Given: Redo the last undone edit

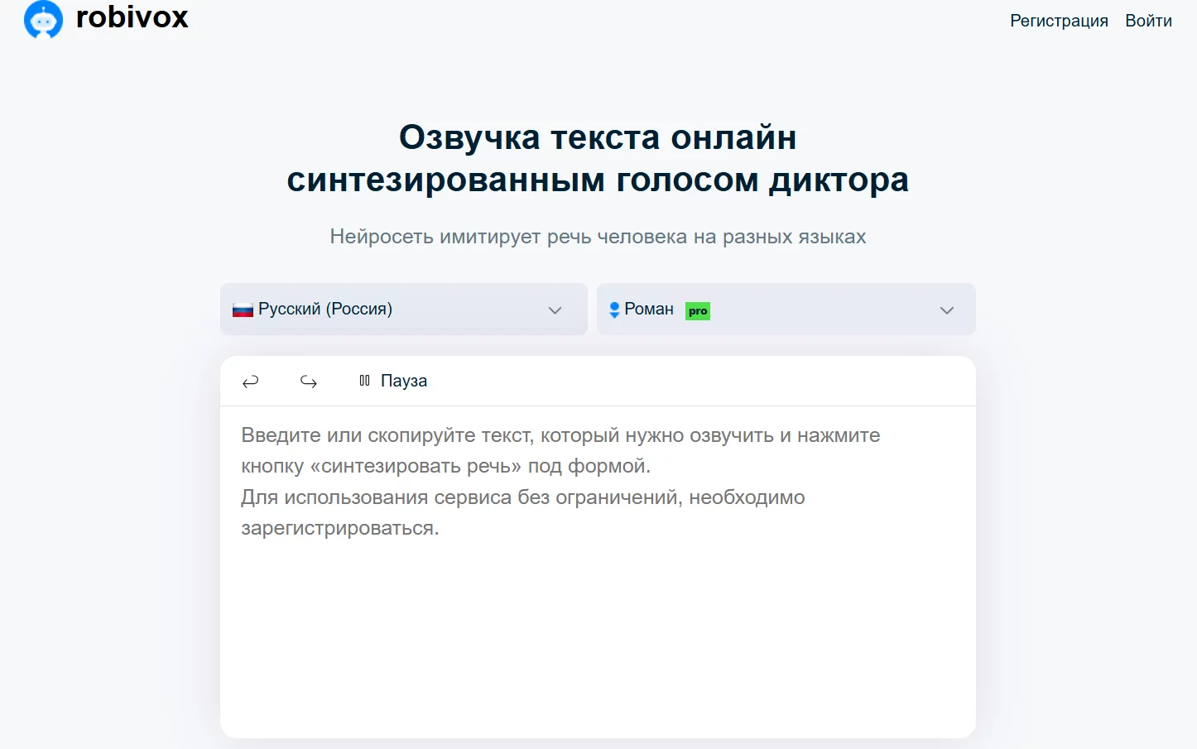Looking at the screenshot, I should 309,382.
